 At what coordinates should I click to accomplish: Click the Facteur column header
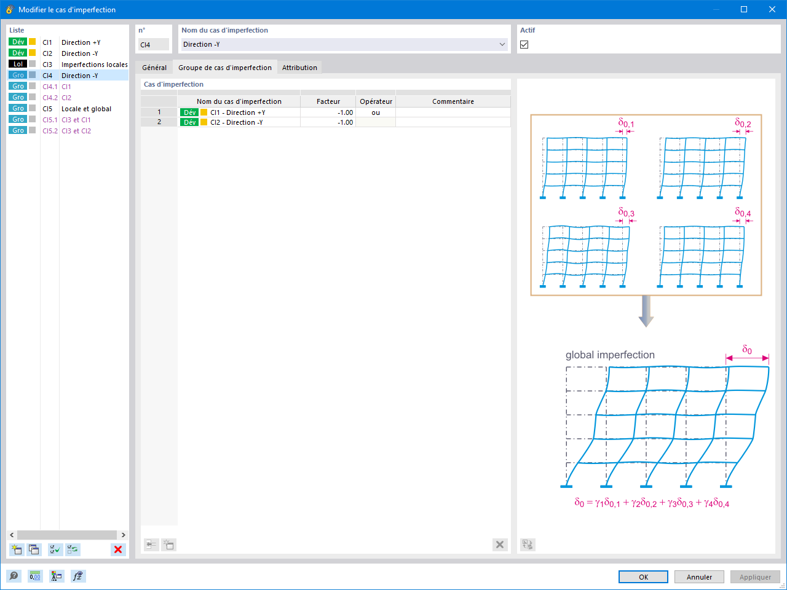click(x=328, y=101)
